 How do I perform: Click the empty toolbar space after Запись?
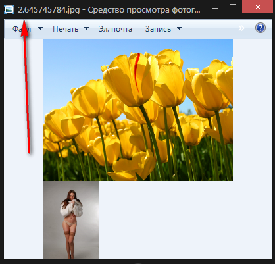pyautogui.click(x=209, y=28)
